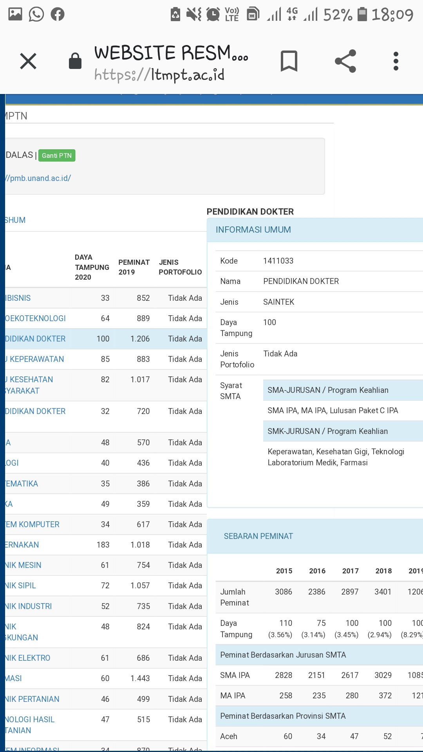Open the three-dot overflow menu
The width and height of the screenshot is (423, 752).
pyautogui.click(x=396, y=61)
